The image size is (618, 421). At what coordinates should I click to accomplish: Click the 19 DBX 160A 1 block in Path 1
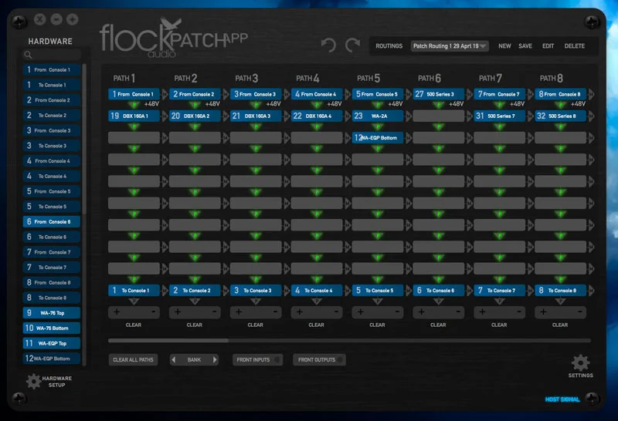(x=134, y=116)
